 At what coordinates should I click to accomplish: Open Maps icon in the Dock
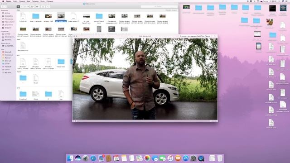[x=139, y=158]
